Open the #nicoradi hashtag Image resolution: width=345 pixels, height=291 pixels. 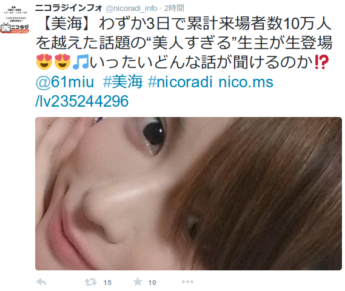point(181,82)
